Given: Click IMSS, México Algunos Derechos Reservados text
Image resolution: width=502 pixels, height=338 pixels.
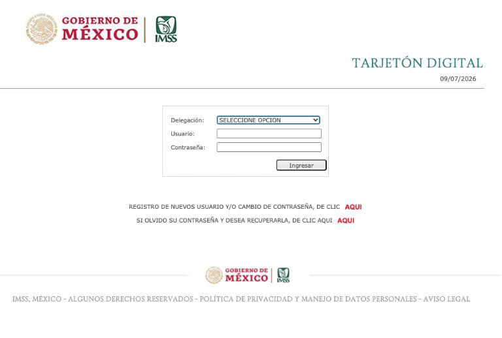Looking at the screenshot, I should pyautogui.click(x=103, y=300).
